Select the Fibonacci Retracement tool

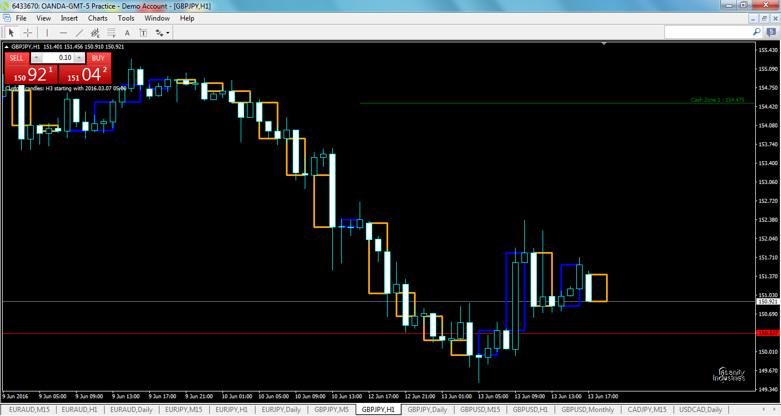tap(111, 32)
